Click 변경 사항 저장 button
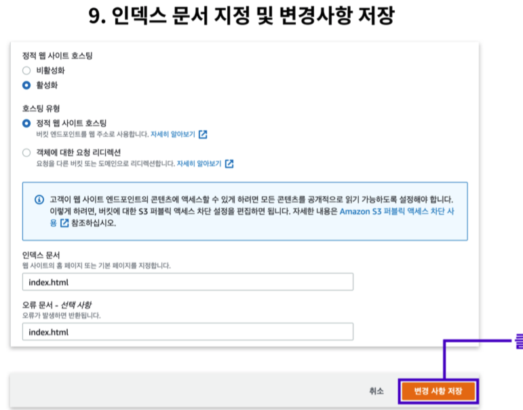This screenshot has width=523, height=410. (x=438, y=391)
